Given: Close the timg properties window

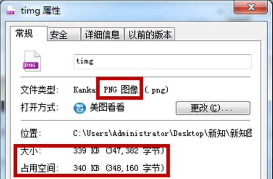Looking at the screenshot, I should click(x=251, y=7).
